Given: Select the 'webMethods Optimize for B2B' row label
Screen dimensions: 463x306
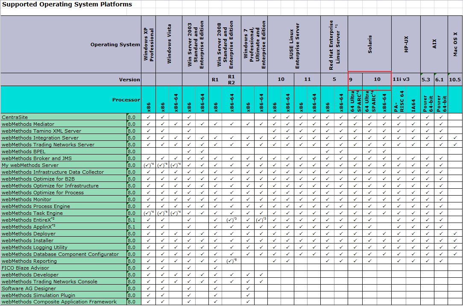Looking at the screenshot, I should (x=64, y=179).
